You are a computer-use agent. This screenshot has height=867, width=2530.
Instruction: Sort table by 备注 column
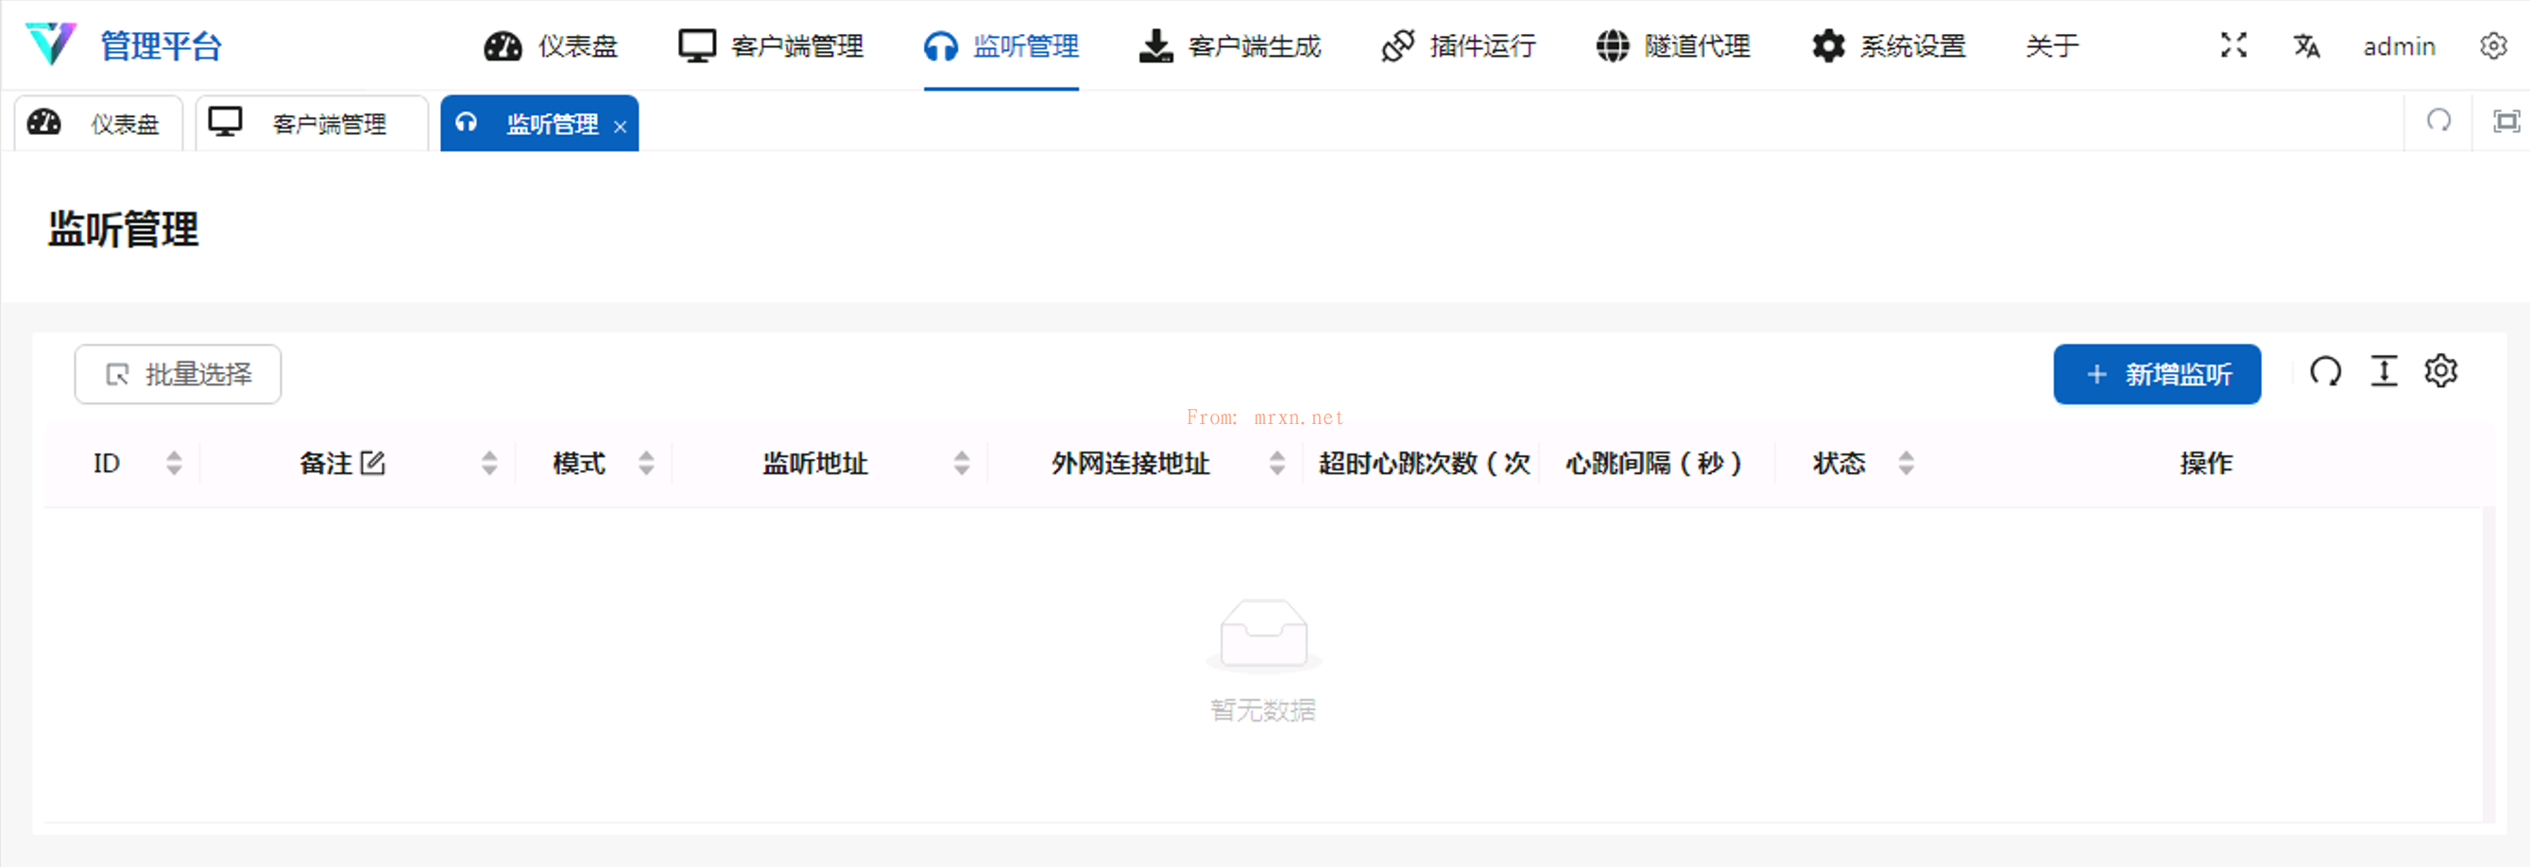coord(489,463)
